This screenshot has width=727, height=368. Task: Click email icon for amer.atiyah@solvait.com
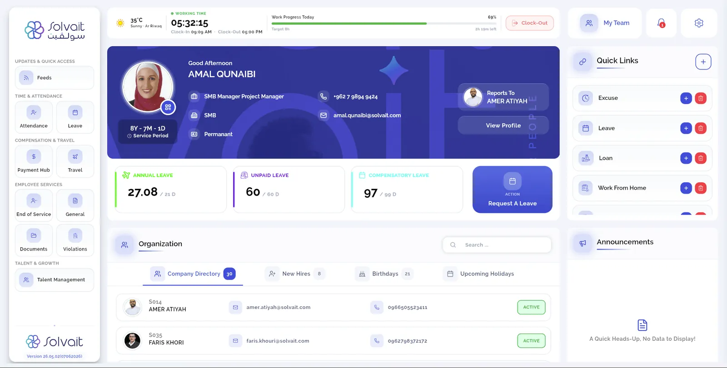[x=235, y=307]
